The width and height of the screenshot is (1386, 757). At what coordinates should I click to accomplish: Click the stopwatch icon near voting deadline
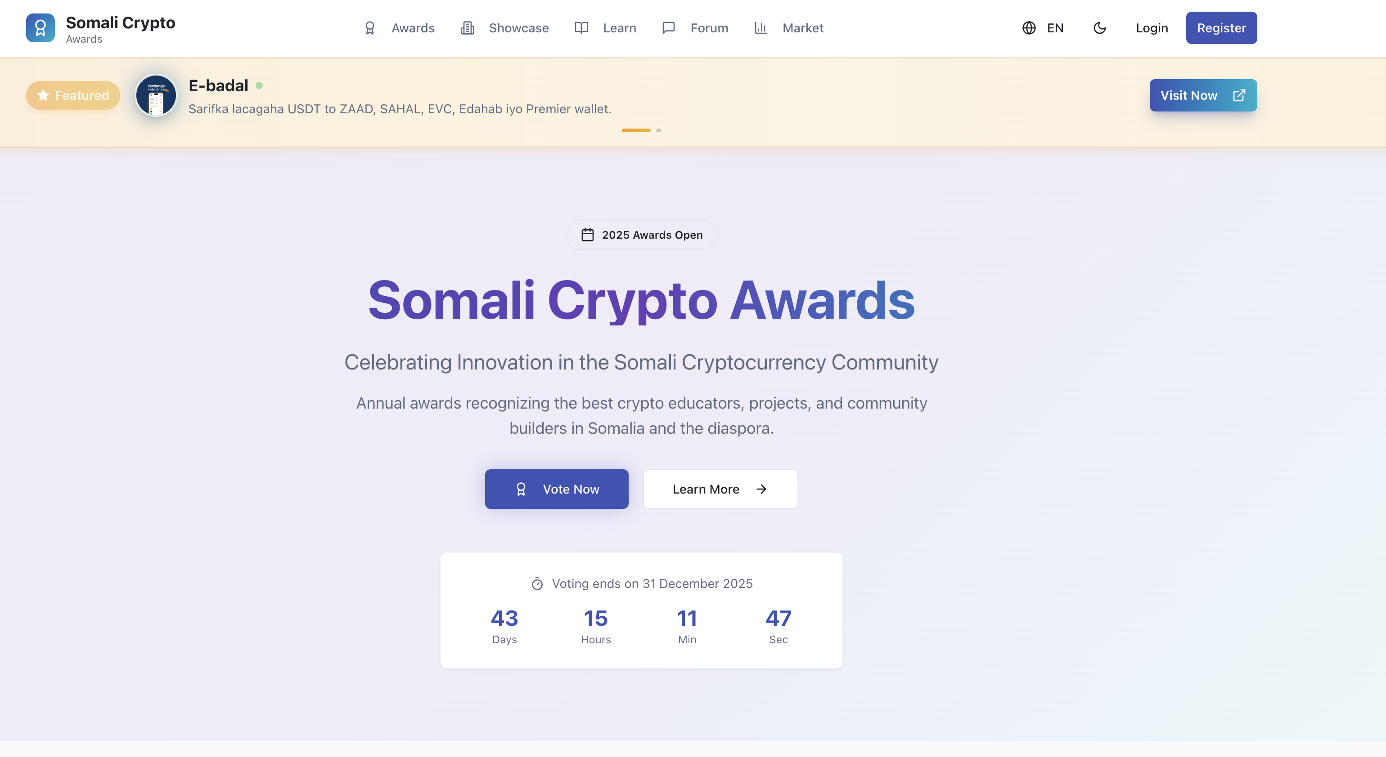point(537,583)
